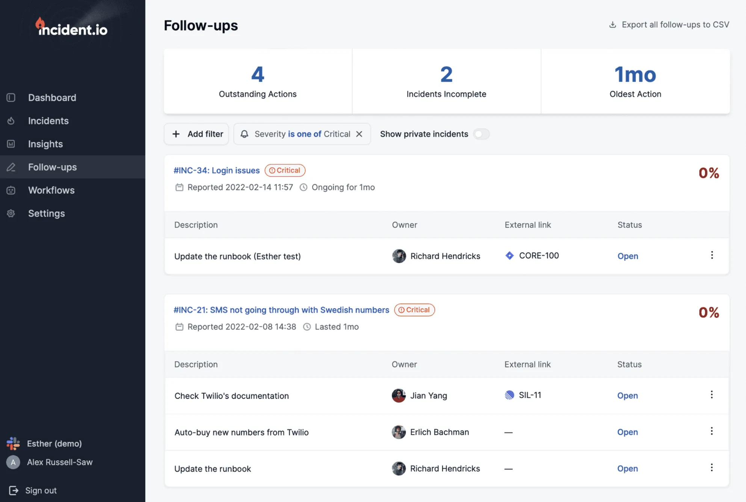Click the Follow-ups pencil icon
The width and height of the screenshot is (746, 502).
(x=11, y=167)
